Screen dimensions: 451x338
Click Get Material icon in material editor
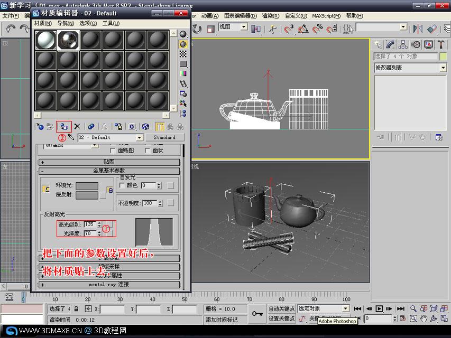(40, 126)
